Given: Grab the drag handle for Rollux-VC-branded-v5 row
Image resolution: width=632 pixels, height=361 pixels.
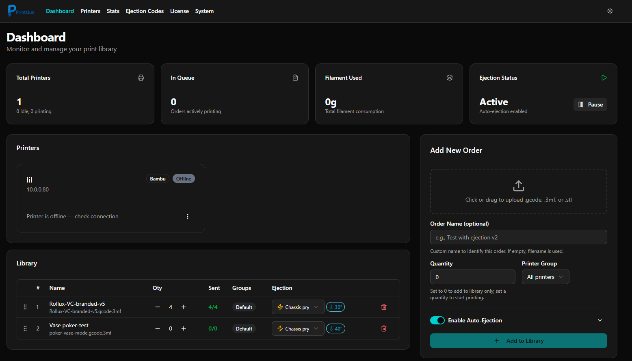Looking at the screenshot, I should pos(25,307).
